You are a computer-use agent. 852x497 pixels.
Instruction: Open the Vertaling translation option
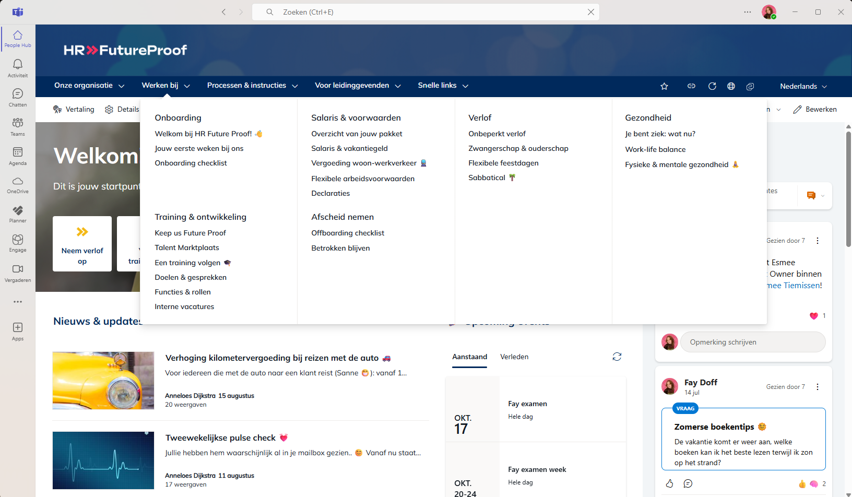(x=74, y=109)
